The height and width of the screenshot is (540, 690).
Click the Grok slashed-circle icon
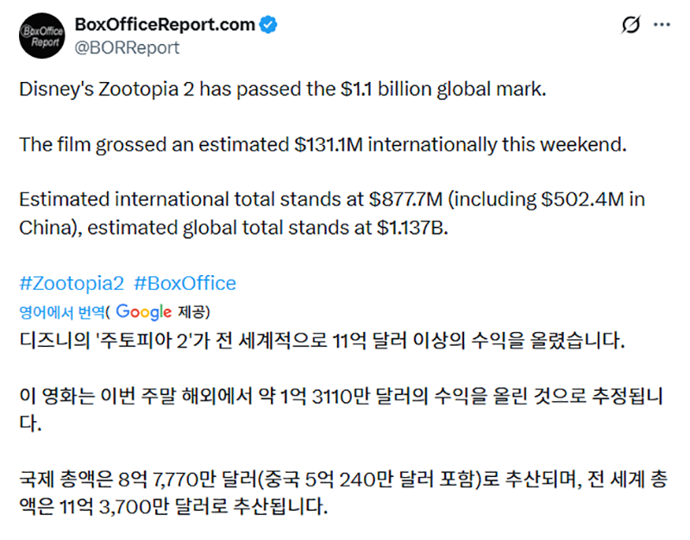[631, 25]
